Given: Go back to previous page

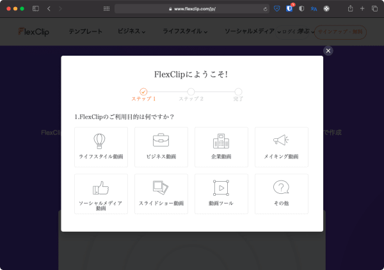Looking at the screenshot, I should 49,8.
